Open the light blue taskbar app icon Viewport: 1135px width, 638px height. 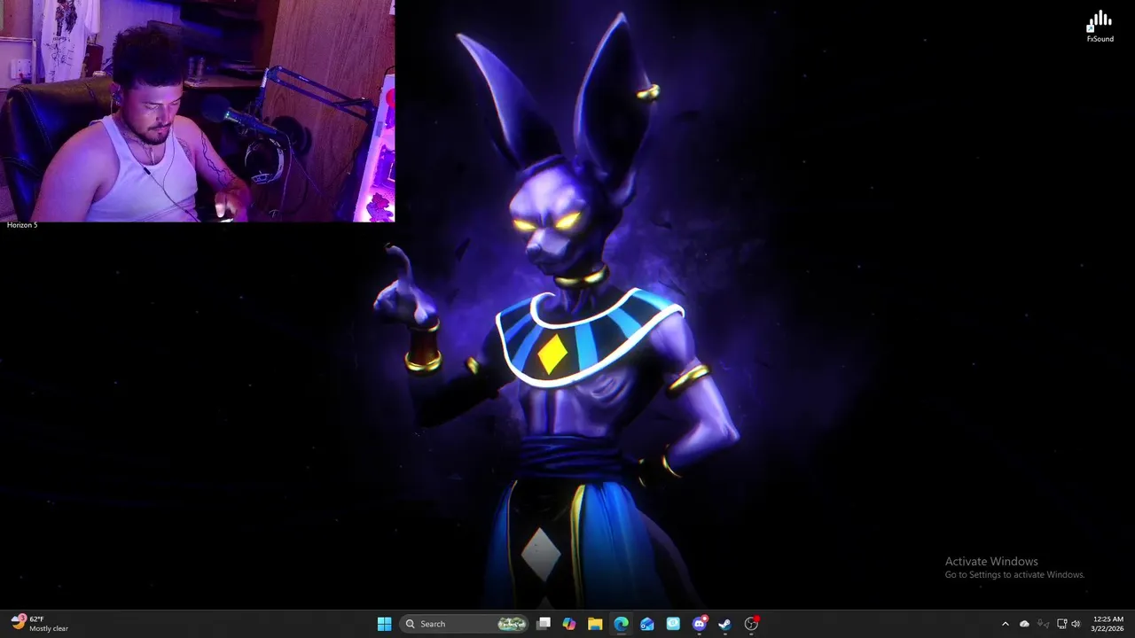click(x=673, y=624)
